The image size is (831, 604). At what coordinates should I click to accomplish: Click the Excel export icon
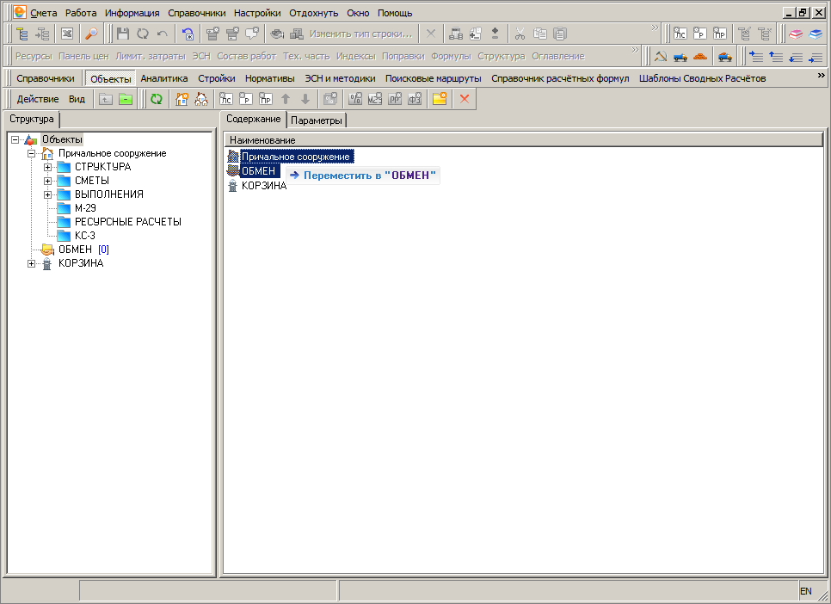(67, 34)
